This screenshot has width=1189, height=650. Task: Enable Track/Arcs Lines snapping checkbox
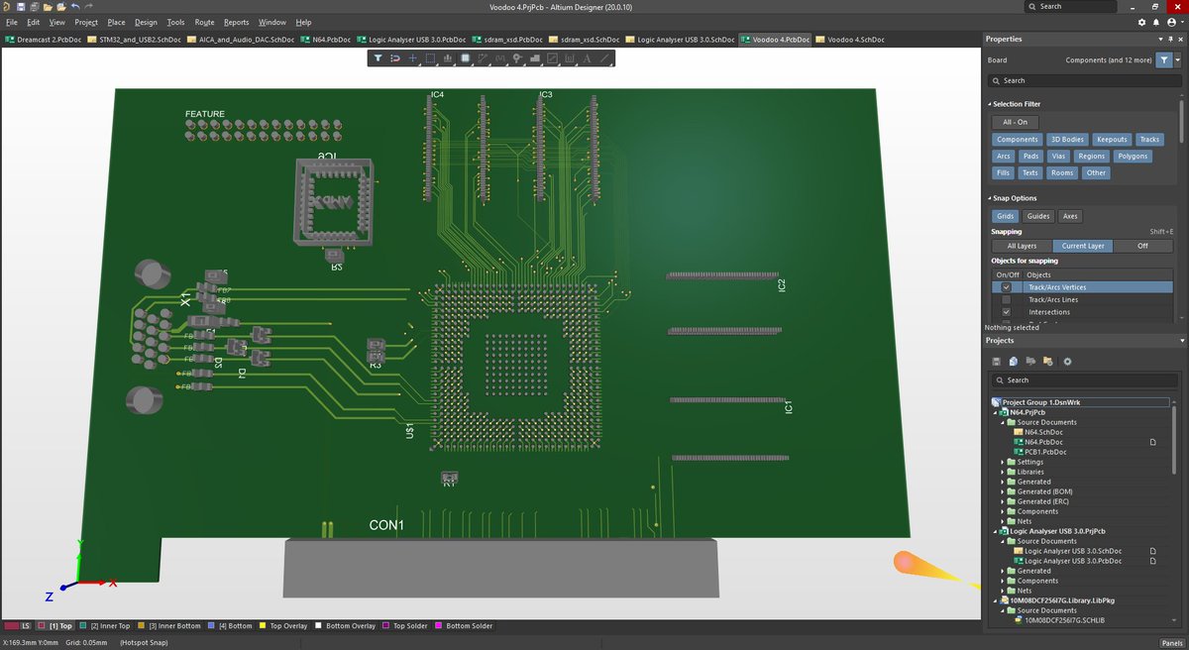point(1006,299)
